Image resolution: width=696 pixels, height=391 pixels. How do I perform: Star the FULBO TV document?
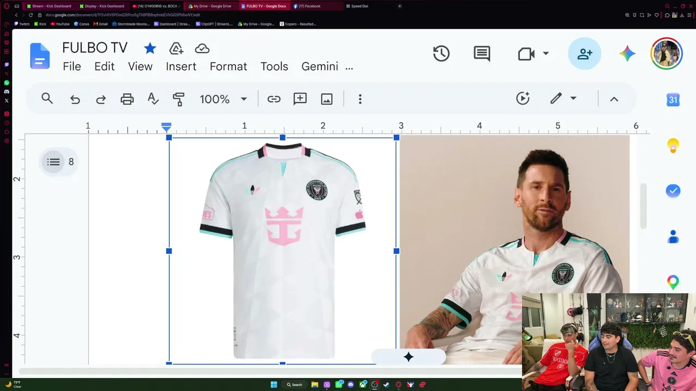(150, 48)
